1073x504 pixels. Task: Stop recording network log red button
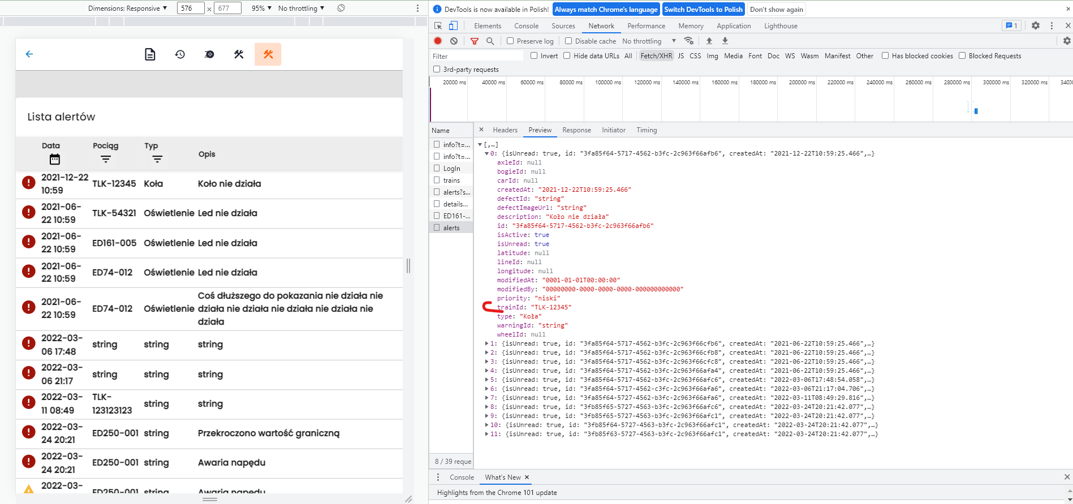(438, 41)
